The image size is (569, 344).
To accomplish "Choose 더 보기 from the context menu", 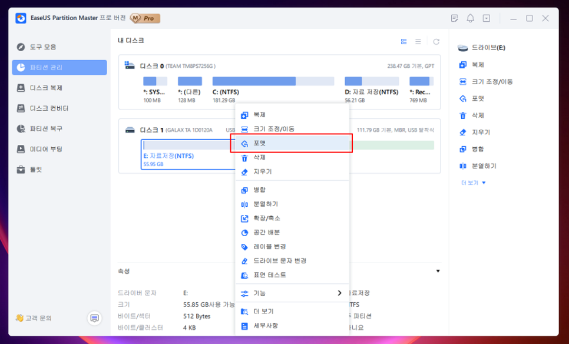I will 292,312.
